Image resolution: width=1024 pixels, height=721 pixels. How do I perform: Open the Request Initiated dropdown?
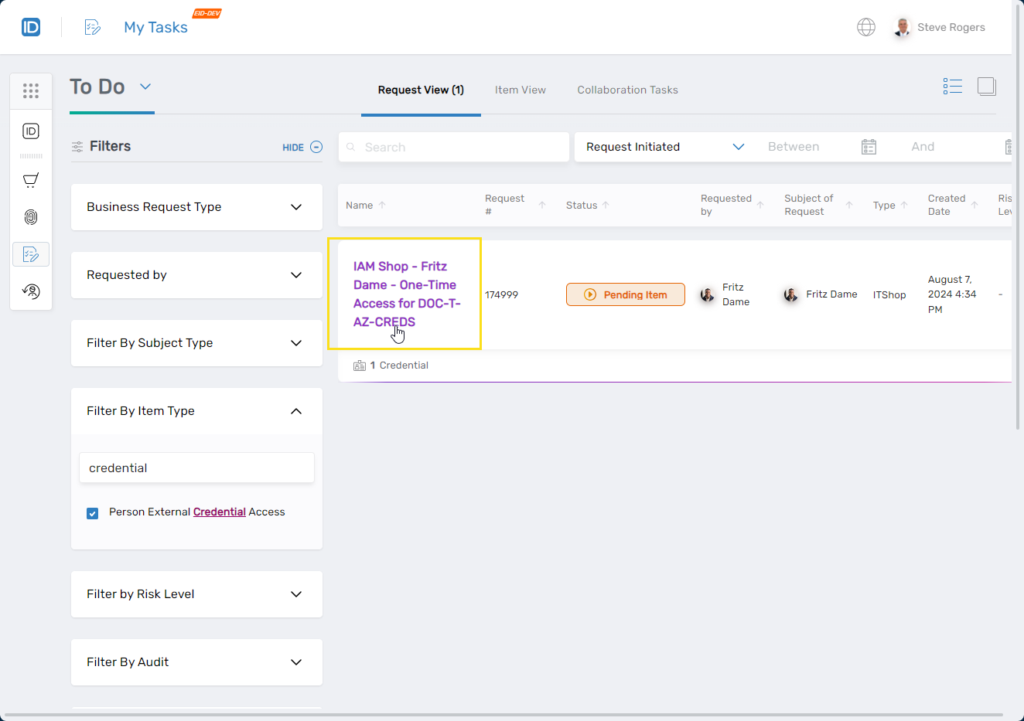click(664, 147)
